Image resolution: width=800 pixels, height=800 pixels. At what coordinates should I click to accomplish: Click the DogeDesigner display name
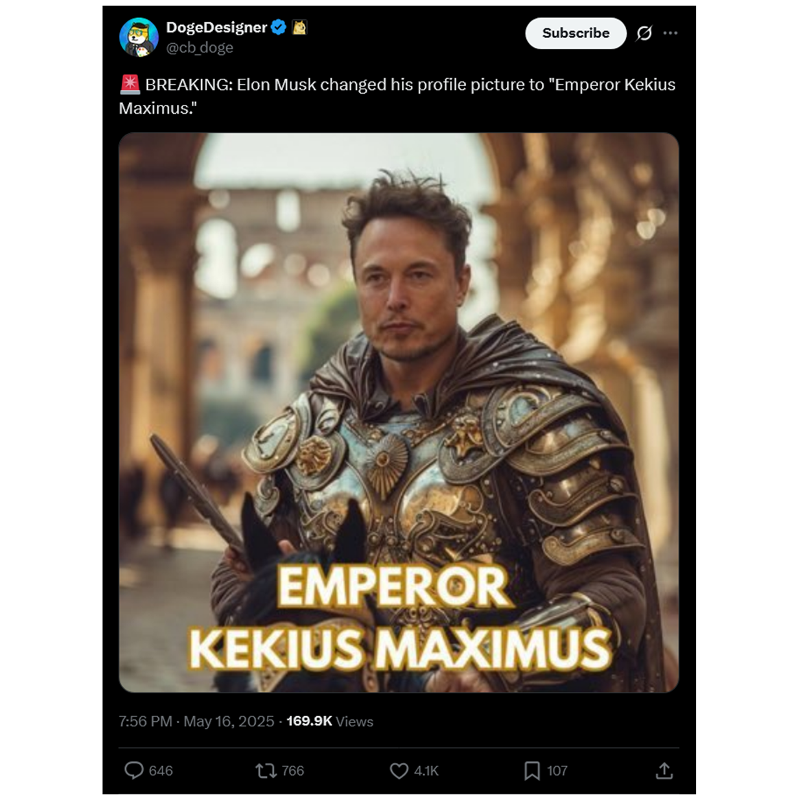(216, 27)
